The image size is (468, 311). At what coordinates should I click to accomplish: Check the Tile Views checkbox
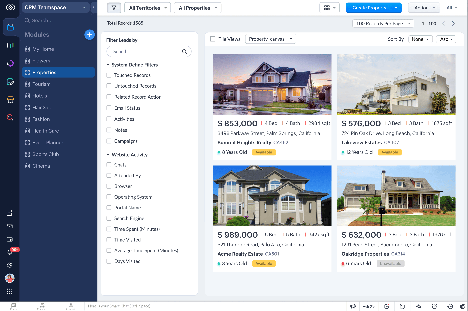pos(213,39)
